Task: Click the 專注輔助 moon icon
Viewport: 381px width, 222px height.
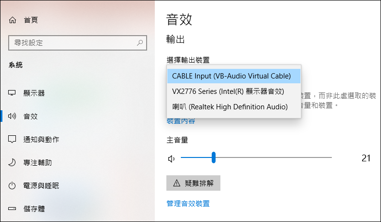Action: pyautogui.click(x=12, y=162)
